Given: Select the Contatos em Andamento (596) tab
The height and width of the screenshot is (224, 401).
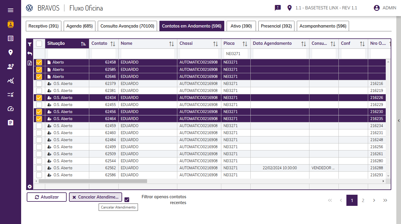Looking at the screenshot, I should pyautogui.click(x=192, y=26).
